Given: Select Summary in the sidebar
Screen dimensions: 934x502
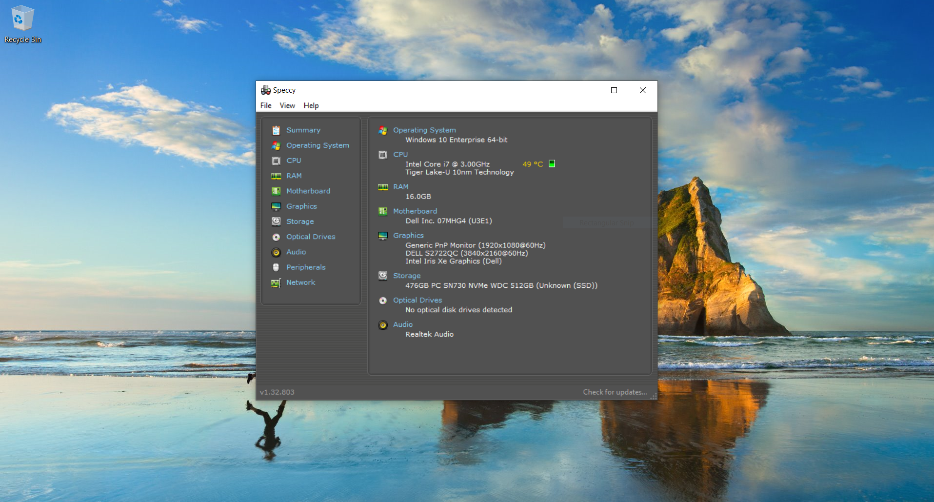Looking at the screenshot, I should (x=303, y=130).
